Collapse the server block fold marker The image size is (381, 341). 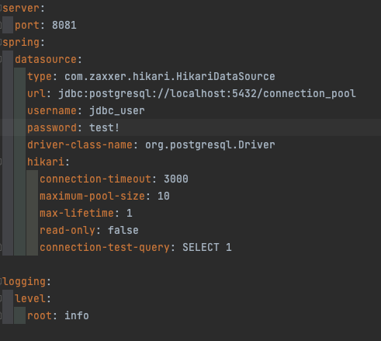[x=1, y=9]
